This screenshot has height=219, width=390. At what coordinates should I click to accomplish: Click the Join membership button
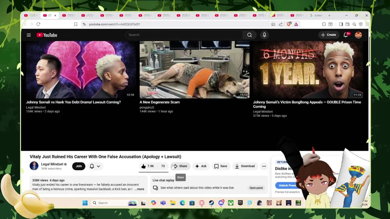[x=79, y=166]
